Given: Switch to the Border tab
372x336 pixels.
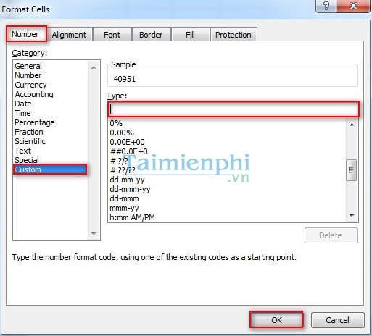Looking at the screenshot, I should [x=151, y=35].
